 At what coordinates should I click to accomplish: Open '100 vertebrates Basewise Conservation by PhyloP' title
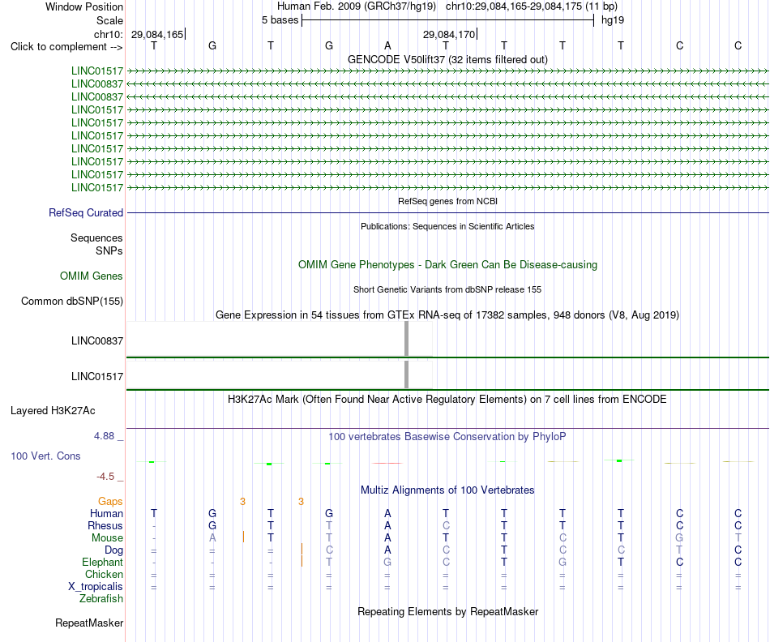447,437
